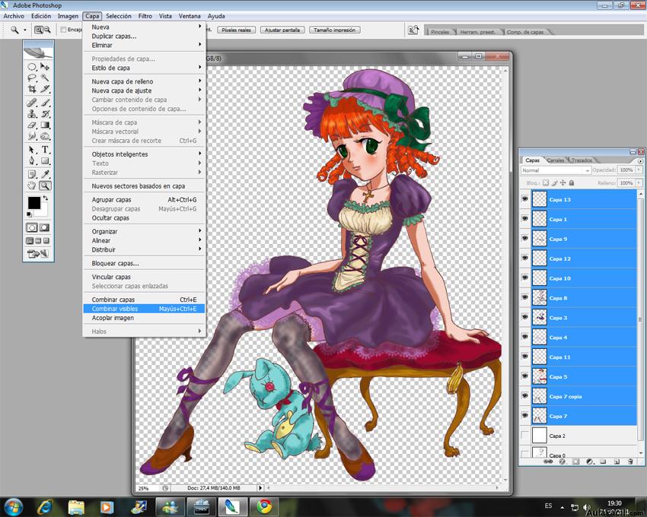Image resolution: width=647 pixels, height=517 pixels.
Task: Select the Crop tool
Action: click(x=32, y=89)
